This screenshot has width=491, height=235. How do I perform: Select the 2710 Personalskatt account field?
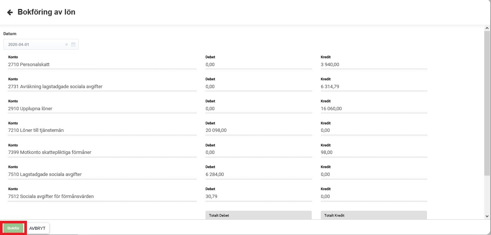pyautogui.click(x=102, y=65)
